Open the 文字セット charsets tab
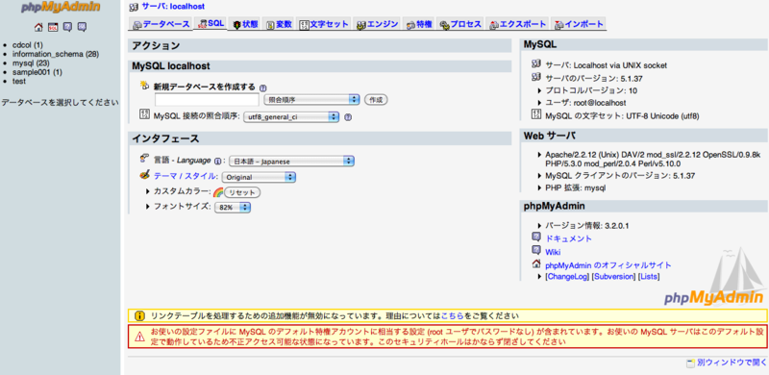This screenshot has width=769, height=375. click(x=324, y=24)
